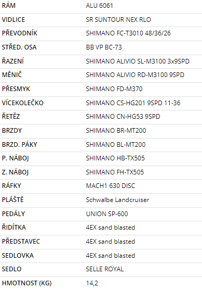This screenshot has height=289, width=202.
Task: Select the PŘESMYK label
Action: [16, 89]
